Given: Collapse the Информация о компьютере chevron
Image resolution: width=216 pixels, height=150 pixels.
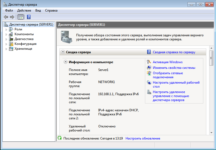Looking at the screenshot, I should click(66, 62).
